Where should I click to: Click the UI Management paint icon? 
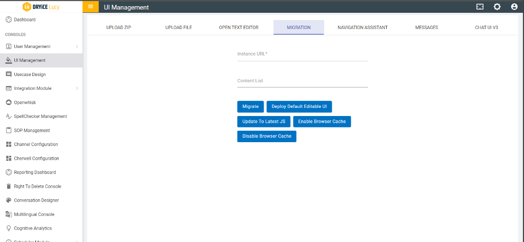[9, 60]
